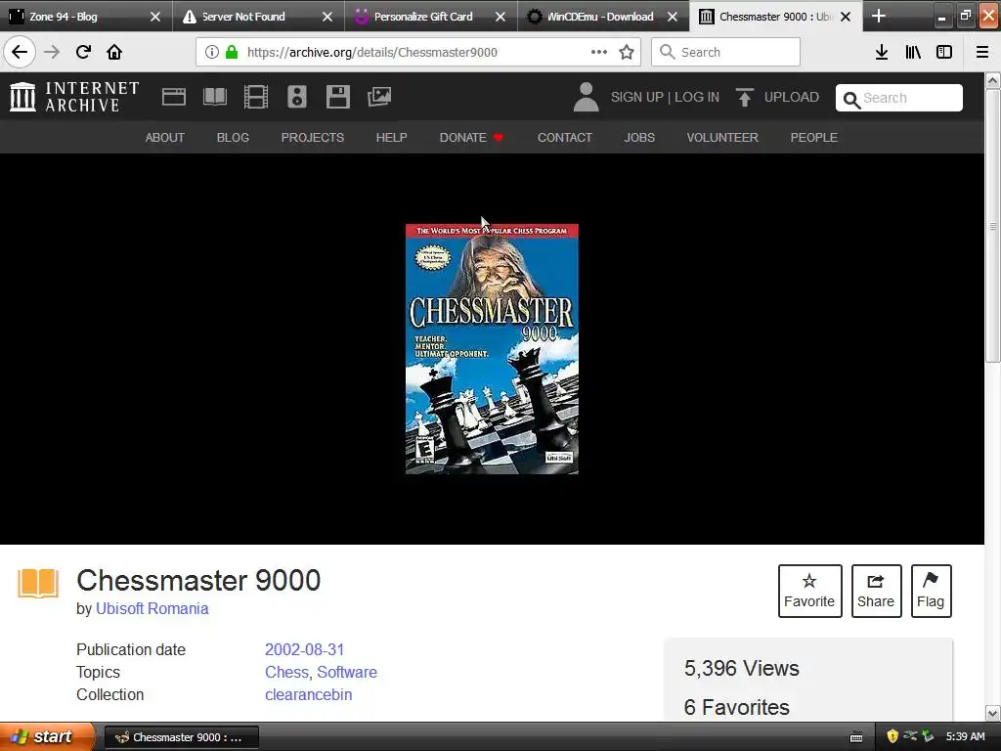The height and width of the screenshot is (751, 1001).
Task: Open the Audio speaker icon
Action: (x=297, y=97)
